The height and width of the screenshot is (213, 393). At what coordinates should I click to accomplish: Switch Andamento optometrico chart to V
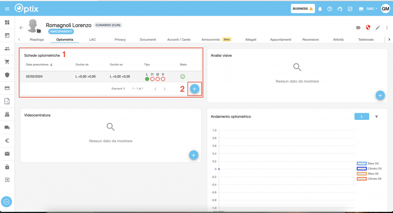pos(376,116)
